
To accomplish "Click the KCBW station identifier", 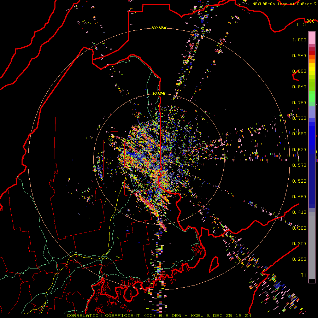I will 198,316.
